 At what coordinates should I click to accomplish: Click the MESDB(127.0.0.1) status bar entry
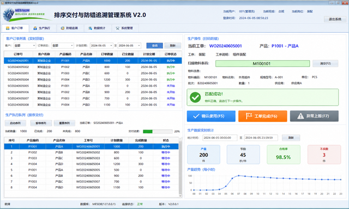[x=104, y=204]
